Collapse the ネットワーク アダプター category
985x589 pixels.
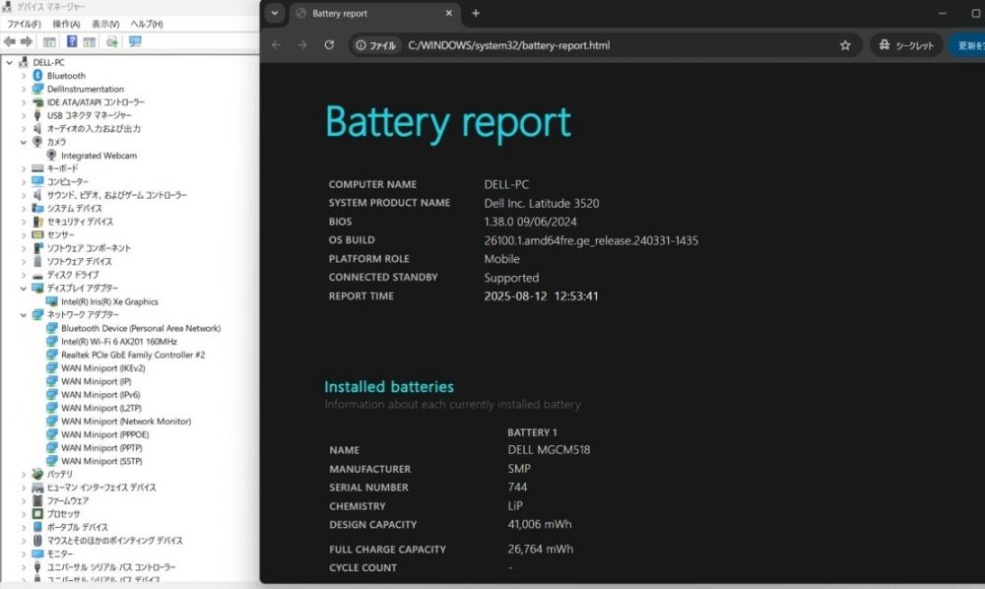tap(24, 314)
